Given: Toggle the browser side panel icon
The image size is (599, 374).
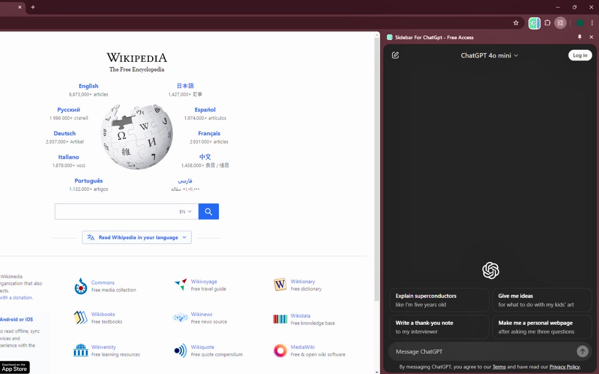Looking at the screenshot, I should 560,23.
